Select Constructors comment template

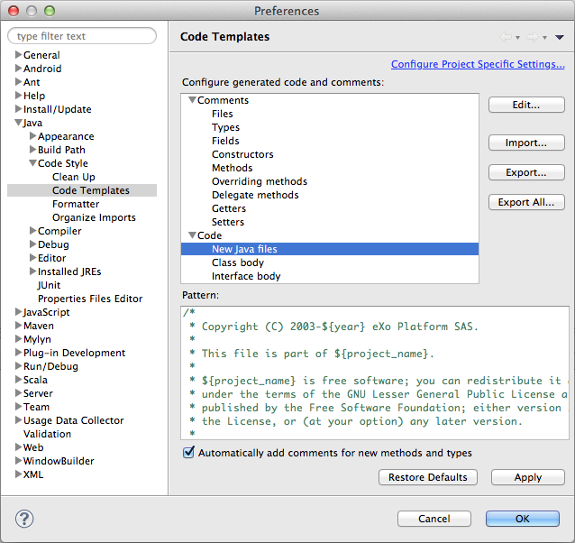(242, 154)
